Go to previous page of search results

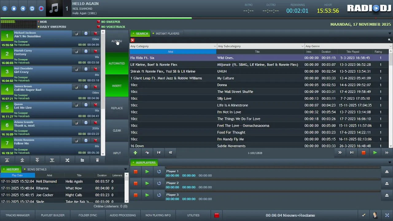coord(170,153)
